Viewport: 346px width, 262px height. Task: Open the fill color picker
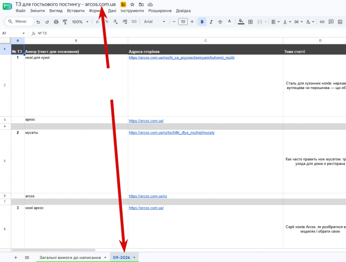coord(241,21)
